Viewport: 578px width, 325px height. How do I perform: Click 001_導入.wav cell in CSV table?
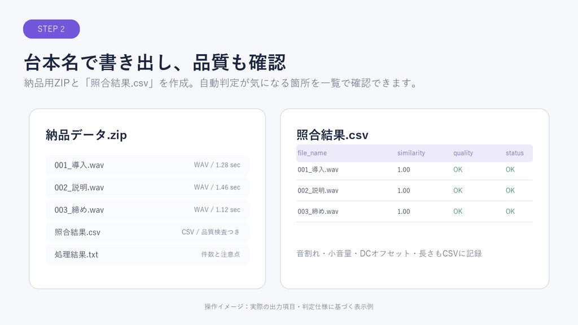[318, 170]
